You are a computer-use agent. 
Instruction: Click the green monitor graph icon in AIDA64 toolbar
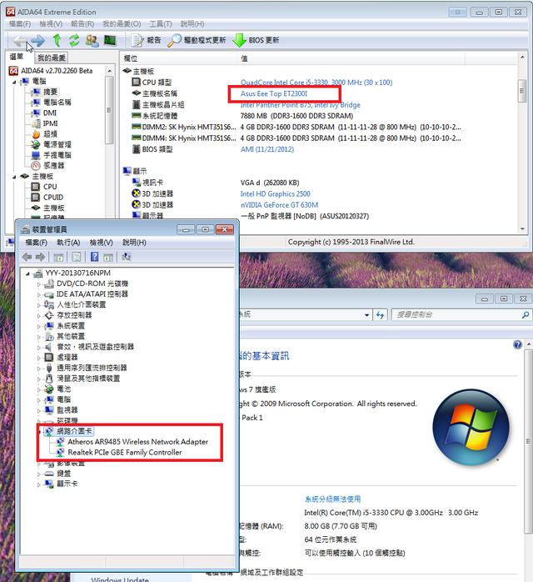coord(110,40)
